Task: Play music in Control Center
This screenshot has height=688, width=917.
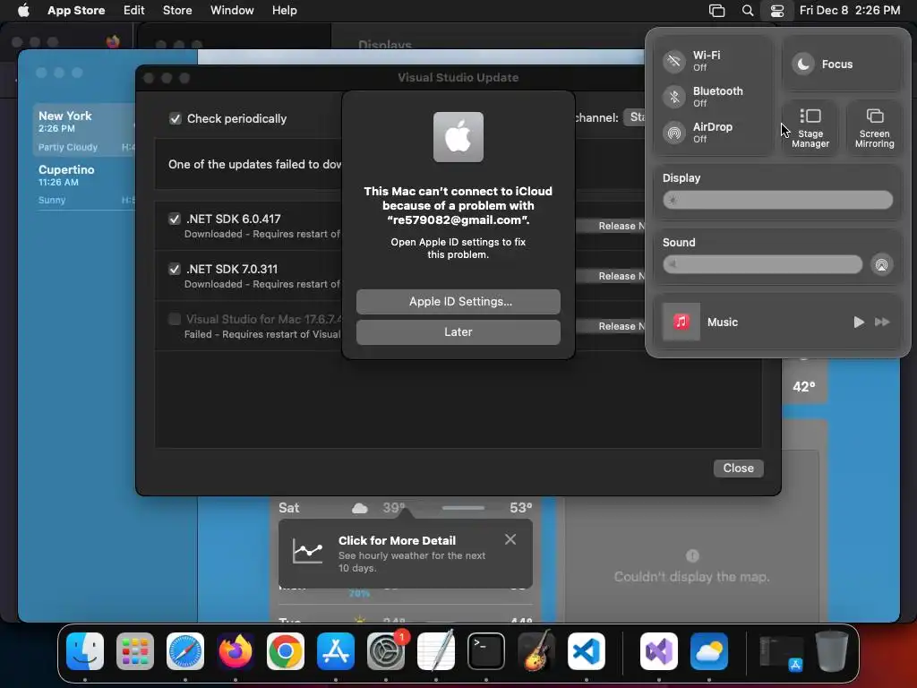Action: point(858,322)
